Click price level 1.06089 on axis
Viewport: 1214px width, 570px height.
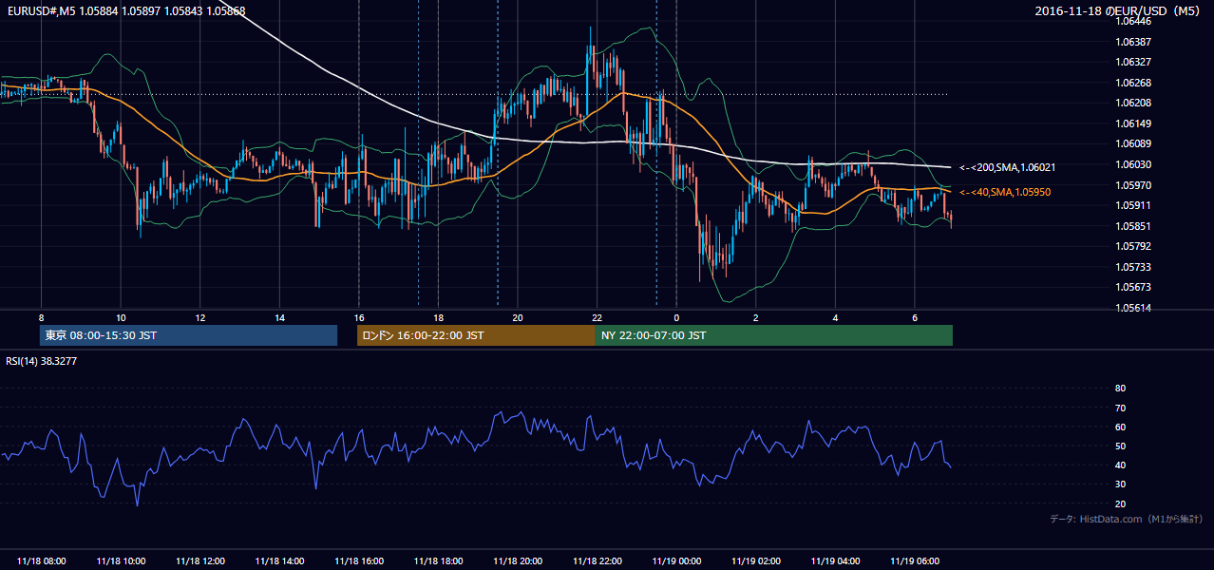1133,143
